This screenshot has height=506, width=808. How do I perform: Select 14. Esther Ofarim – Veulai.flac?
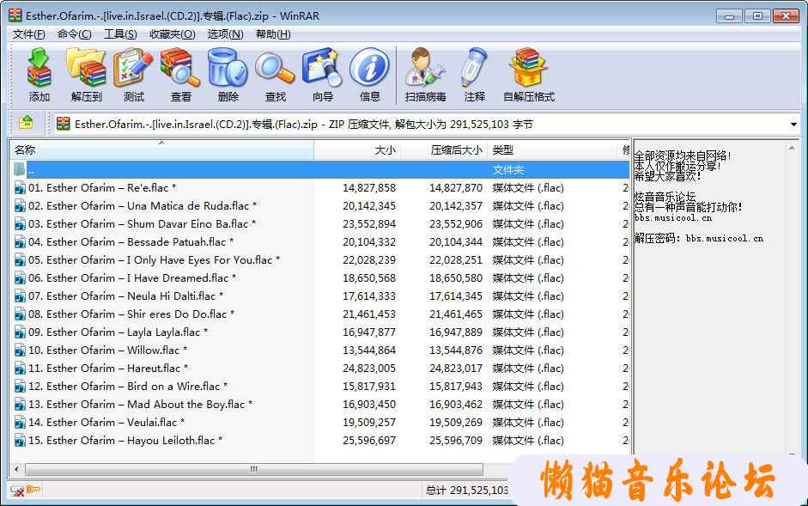[x=106, y=423]
